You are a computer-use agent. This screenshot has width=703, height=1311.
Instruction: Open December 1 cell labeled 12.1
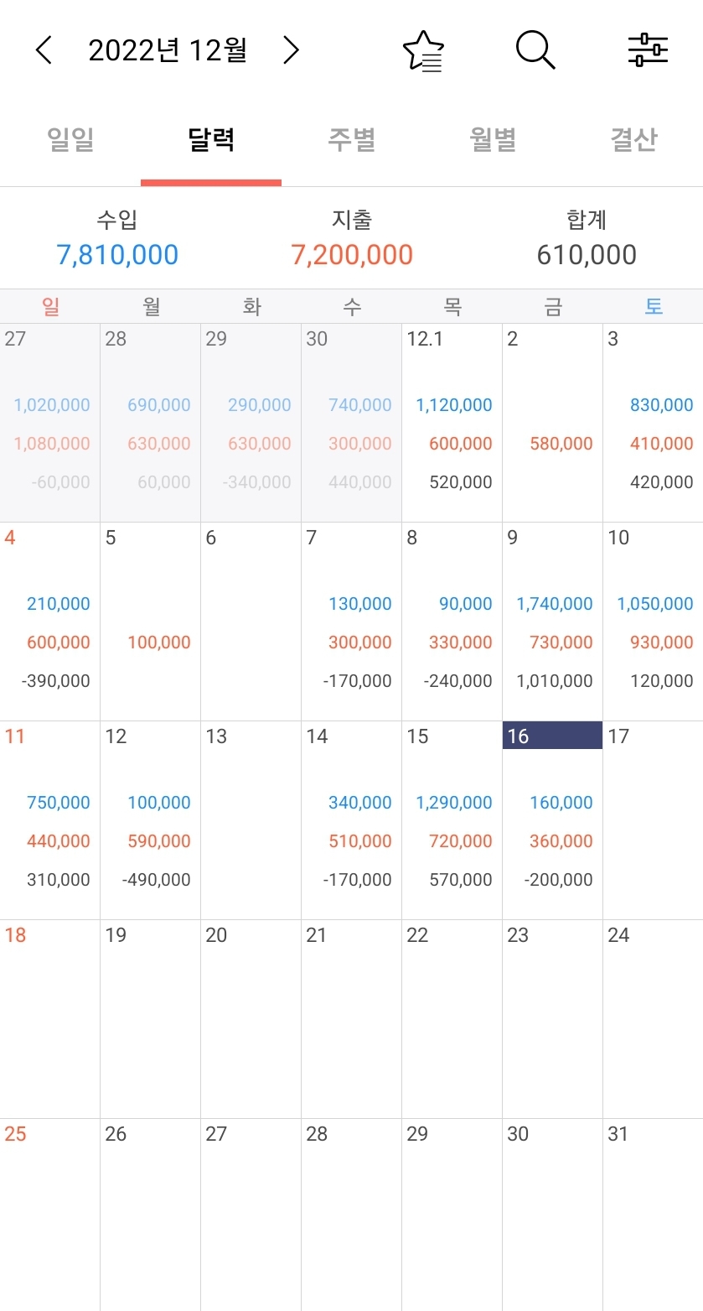(452, 423)
